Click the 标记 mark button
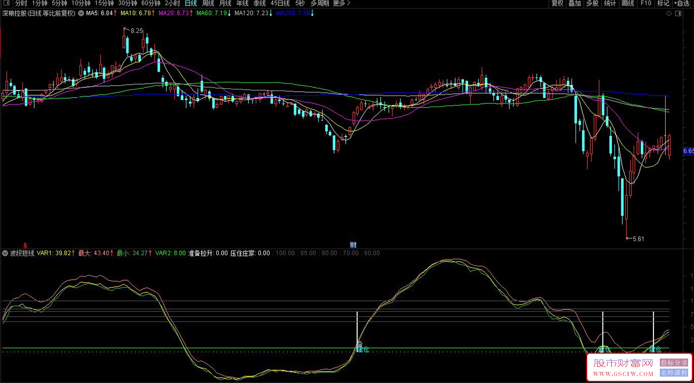 [x=663, y=3]
